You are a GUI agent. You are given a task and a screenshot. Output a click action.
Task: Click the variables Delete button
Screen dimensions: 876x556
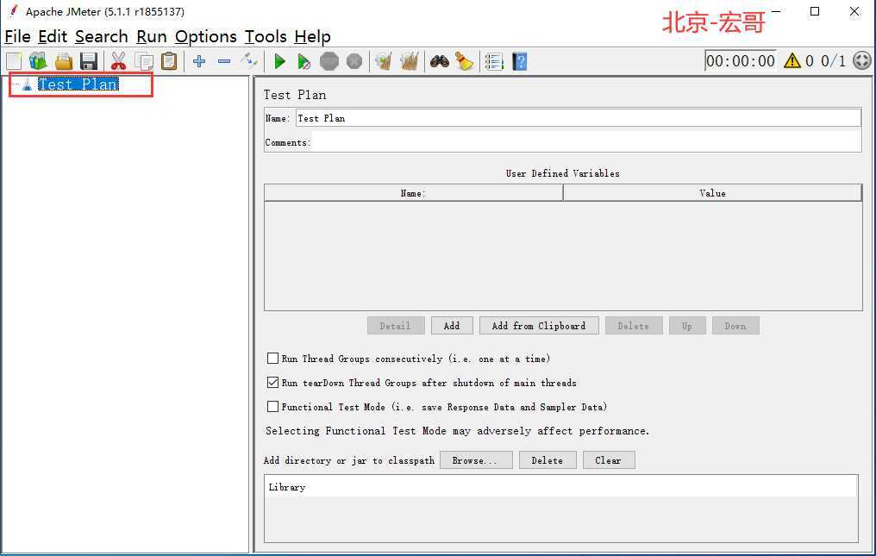634,326
